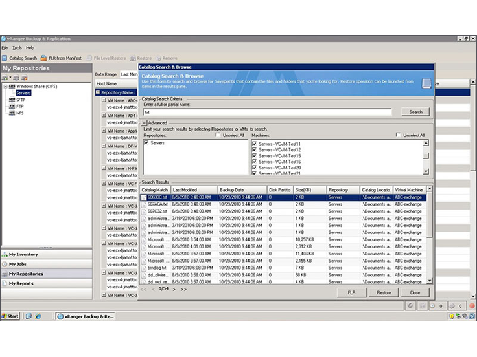The image size is (477, 357).
Task: Go to next results page arrow
Action: (174, 290)
